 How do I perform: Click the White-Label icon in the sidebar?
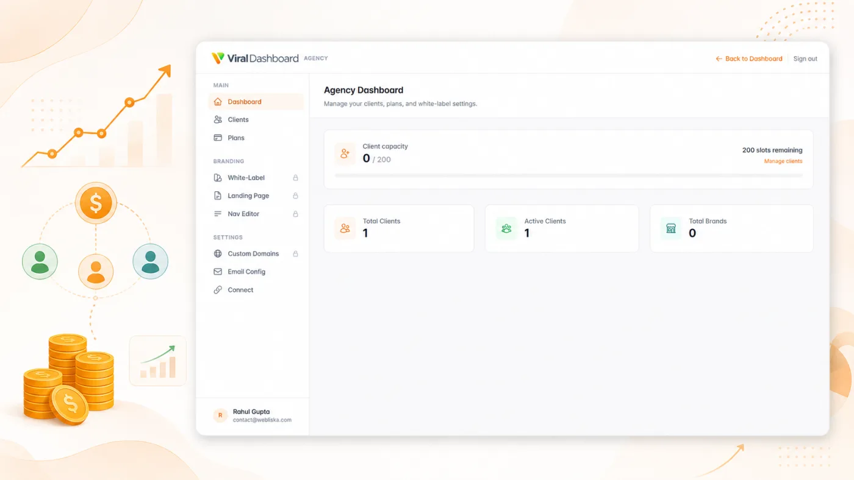pyautogui.click(x=218, y=178)
